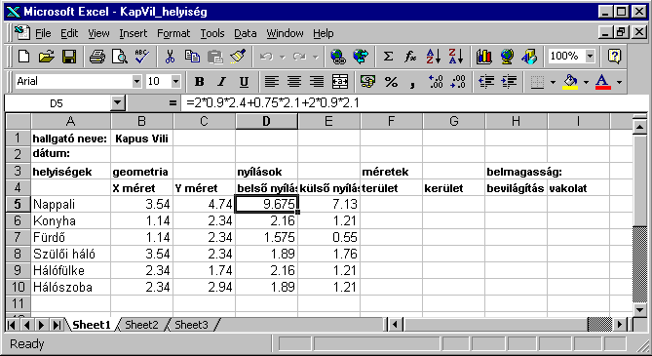This screenshot has height=356, width=652.
Task: Apply yellow Fill Color bucket
Action: pyautogui.click(x=570, y=81)
